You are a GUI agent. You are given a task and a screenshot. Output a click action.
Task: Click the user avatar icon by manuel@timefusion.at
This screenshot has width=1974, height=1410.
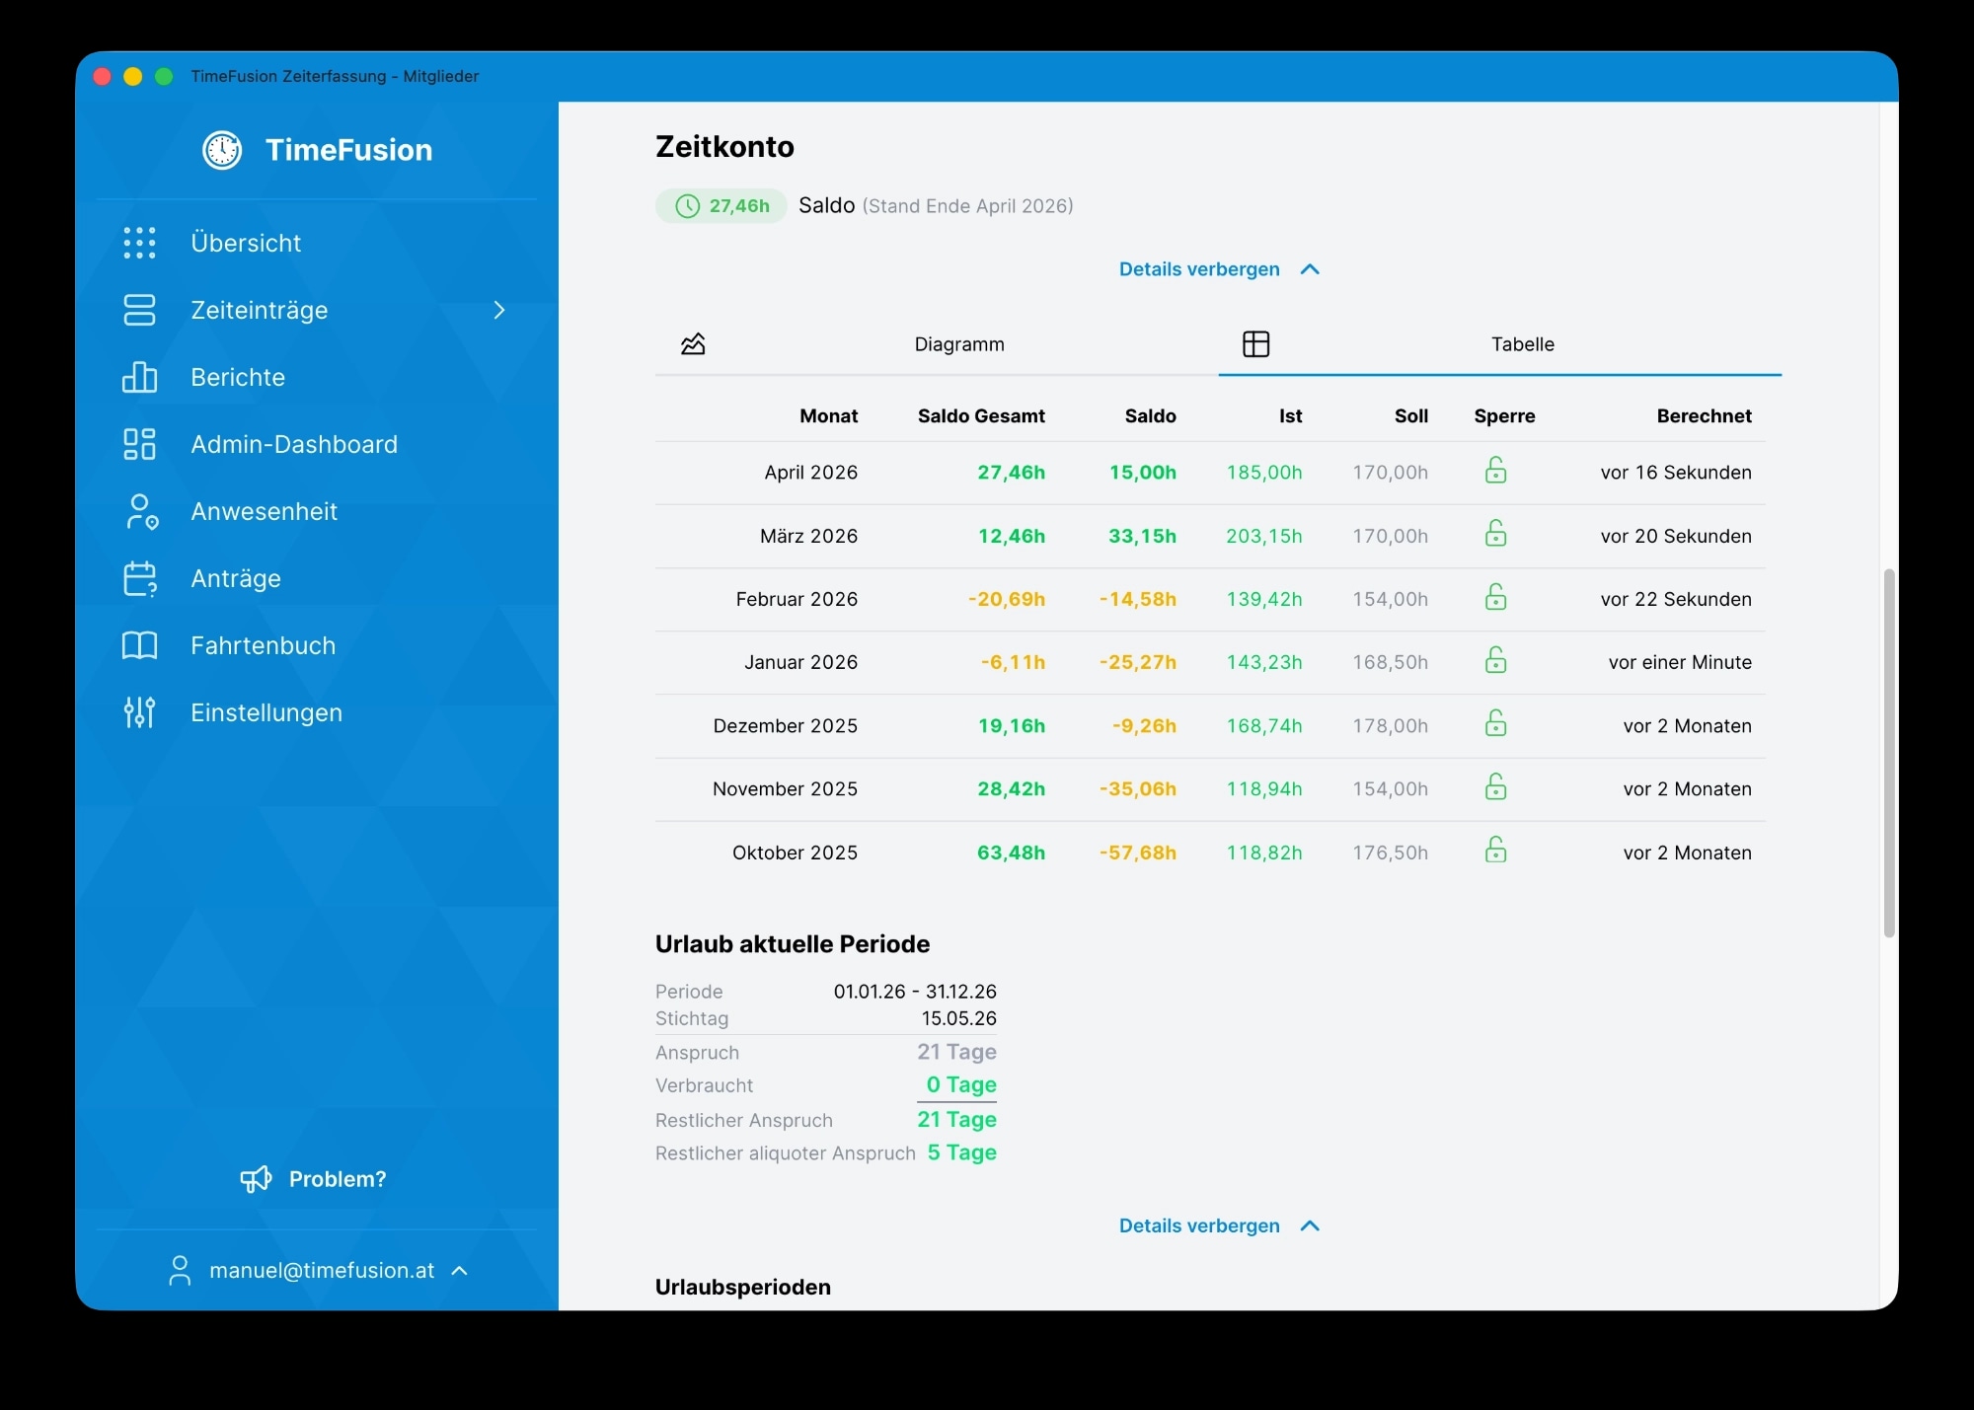click(180, 1271)
